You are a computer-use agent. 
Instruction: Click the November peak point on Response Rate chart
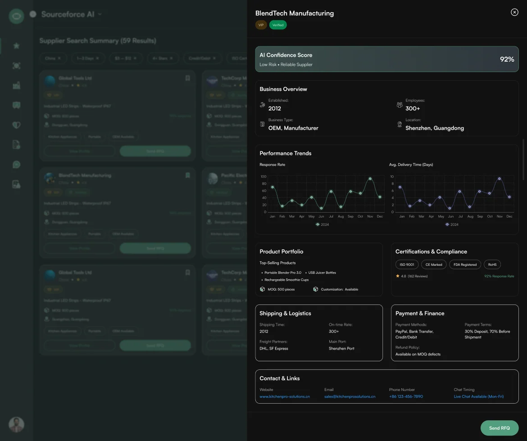pos(370,179)
